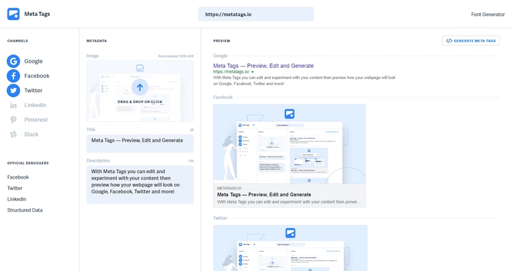
Task: Open Structured Data debugger link
Action: point(25,210)
